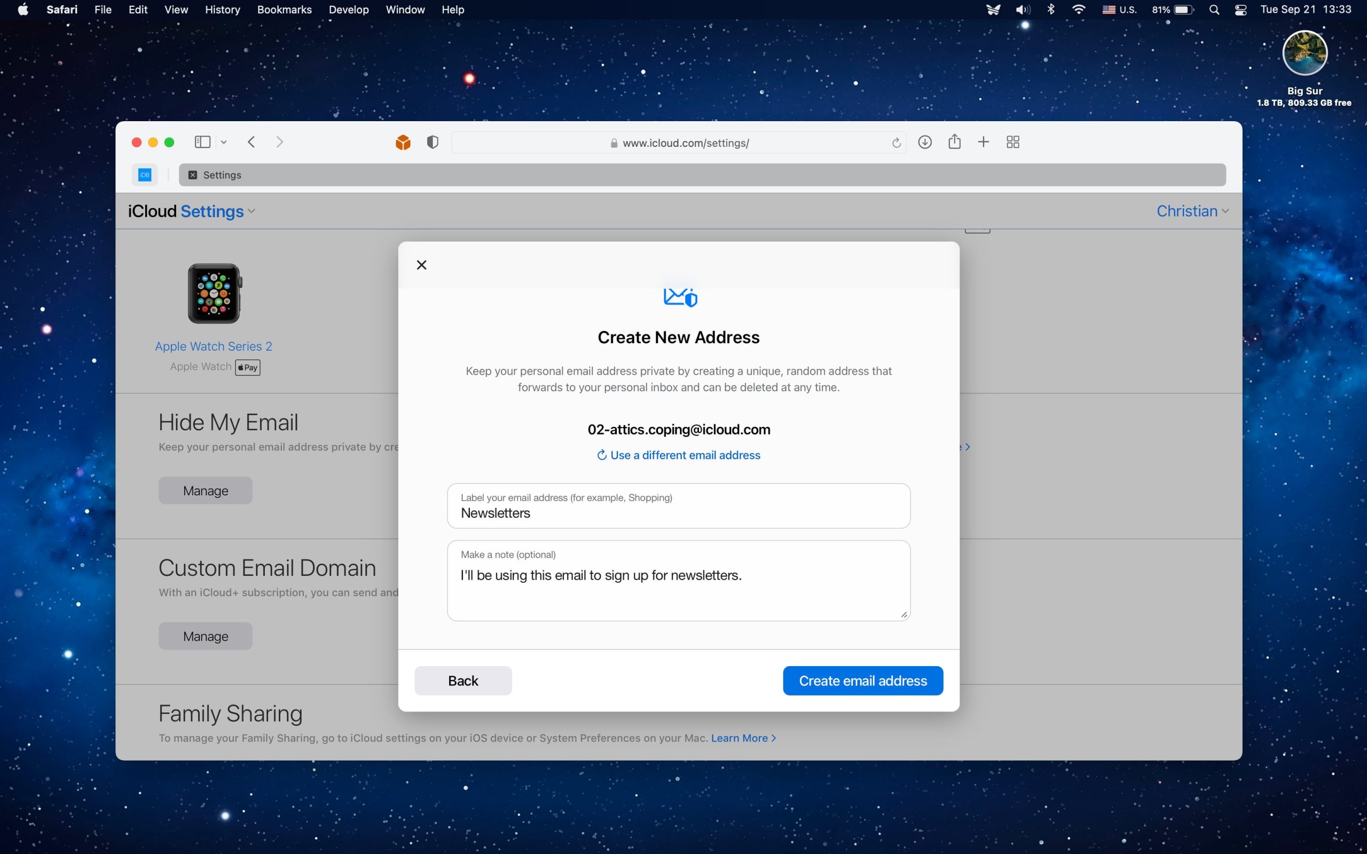Click the Create New Address heading

point(678,337)
